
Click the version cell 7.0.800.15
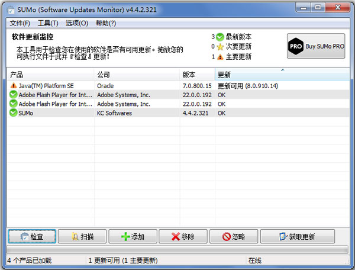pyautogui.click(x=197, y=86)
